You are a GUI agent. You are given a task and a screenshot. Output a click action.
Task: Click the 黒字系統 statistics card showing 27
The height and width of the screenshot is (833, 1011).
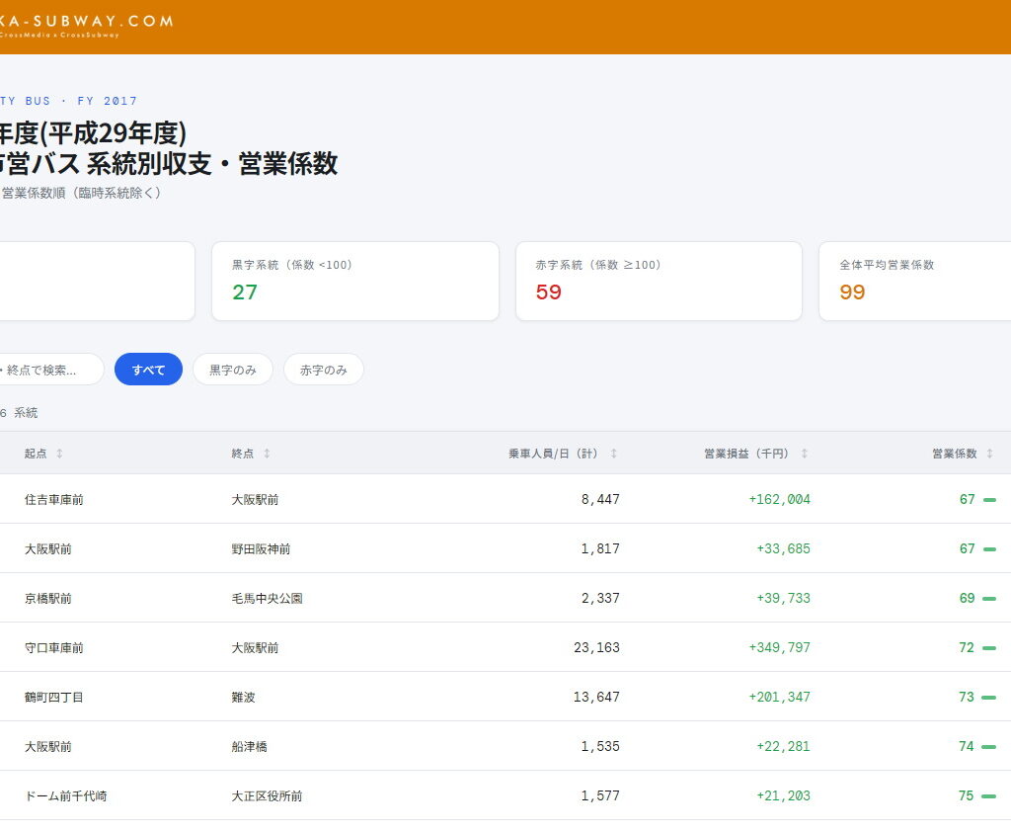[355, 281]
